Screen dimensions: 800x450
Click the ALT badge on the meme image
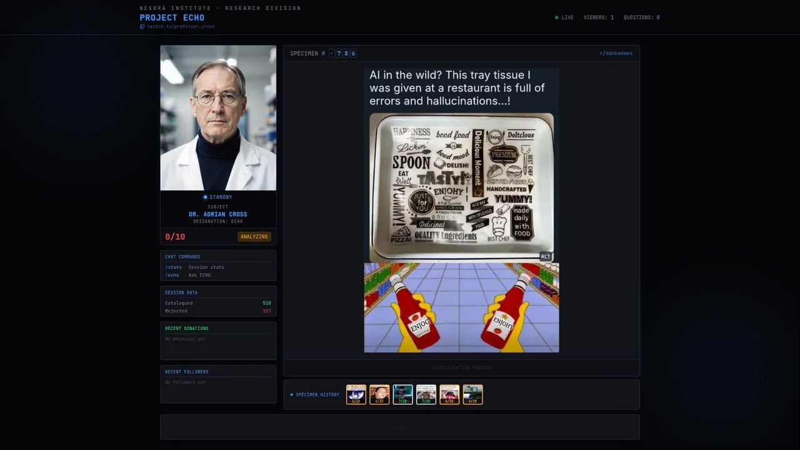[546, 256]
